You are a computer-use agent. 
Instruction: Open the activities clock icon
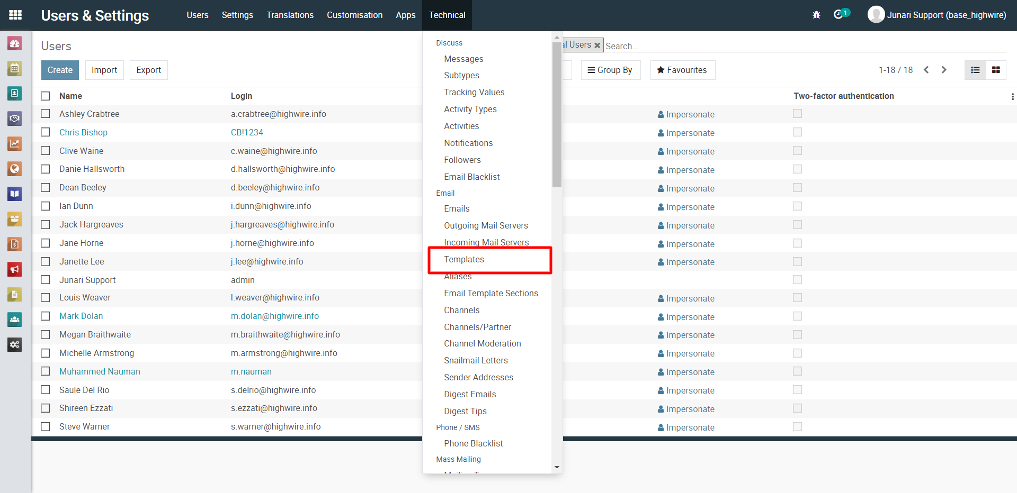(838, 15)
